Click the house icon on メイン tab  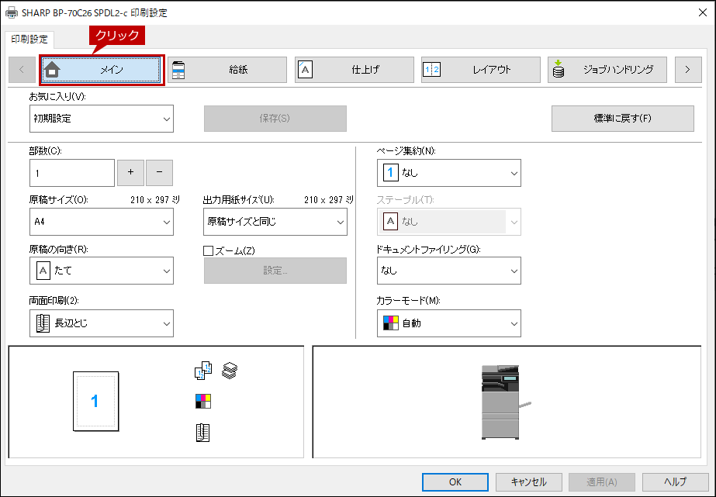(53, 70)
